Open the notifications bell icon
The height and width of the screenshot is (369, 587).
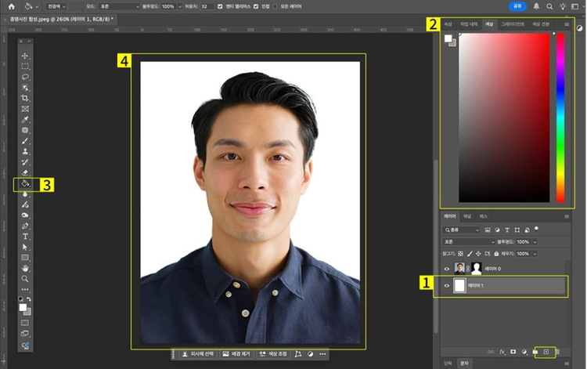[536, 6]
